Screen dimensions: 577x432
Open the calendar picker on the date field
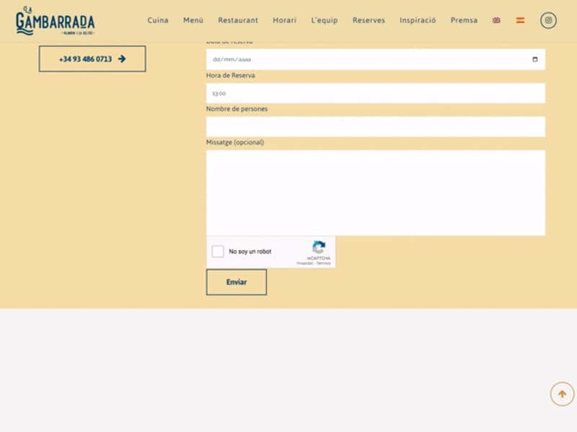(534, 59)
